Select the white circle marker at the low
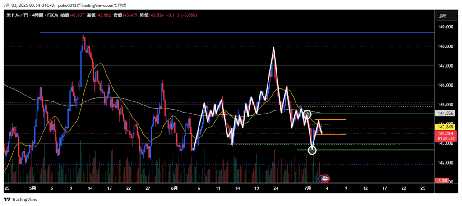This screenshot has width=462, height=206. point(312,150)
